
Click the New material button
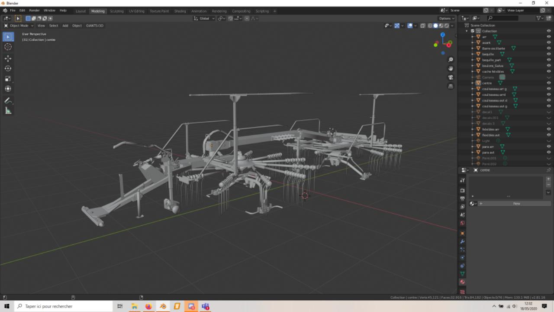[x=516, y=203]
